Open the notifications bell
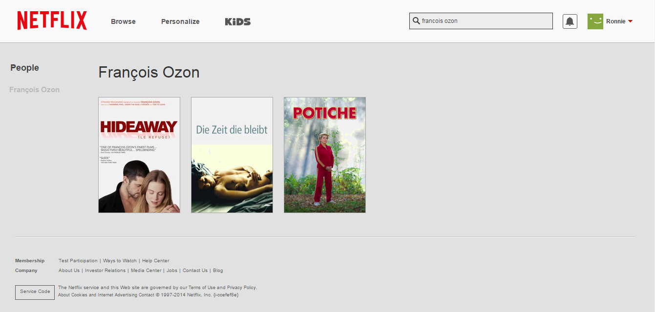This screenshot has height=312, width=655. click(x=570, y=21)
